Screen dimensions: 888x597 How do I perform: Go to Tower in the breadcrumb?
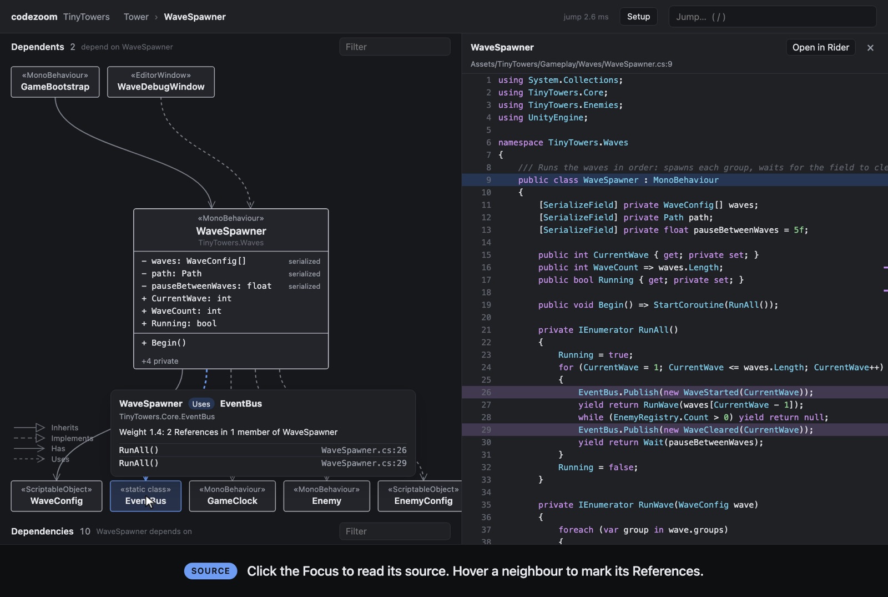click(136, 17)
